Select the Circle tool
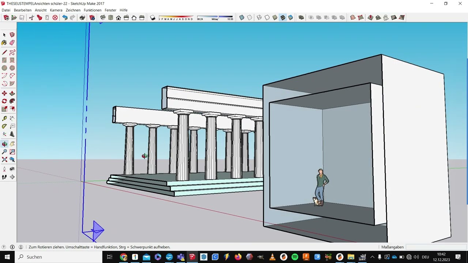The height and width of the screenshot is (263, 468). tap(4, 68)
